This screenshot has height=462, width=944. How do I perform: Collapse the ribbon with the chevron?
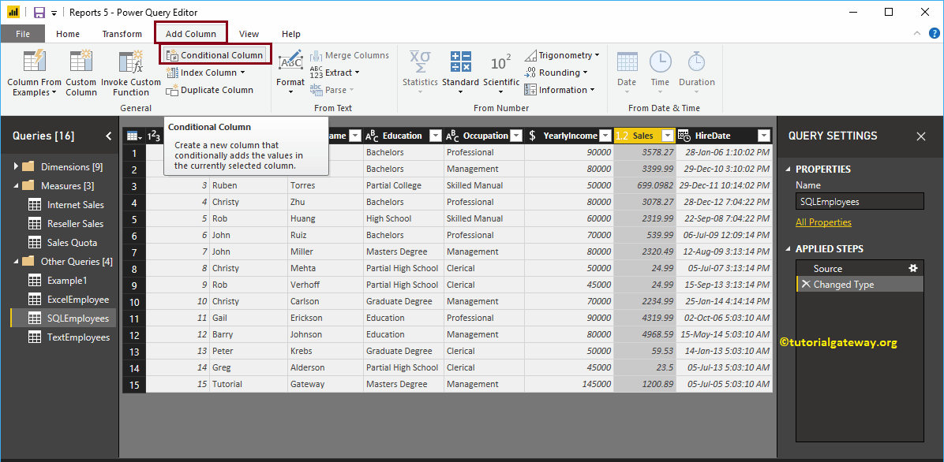tap(917, 34)
